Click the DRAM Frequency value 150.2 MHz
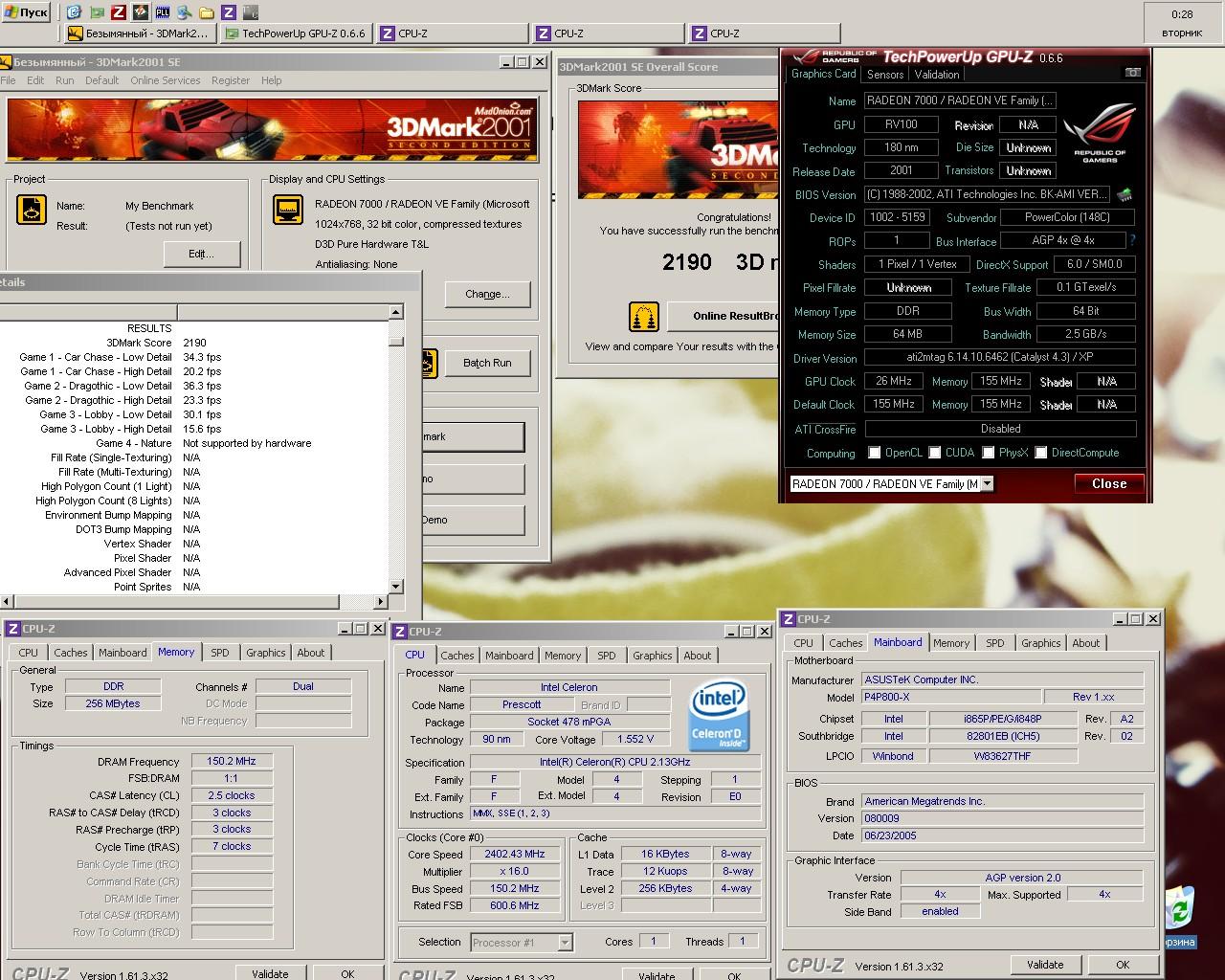The image size is (1225, 980). click(232, 762)
